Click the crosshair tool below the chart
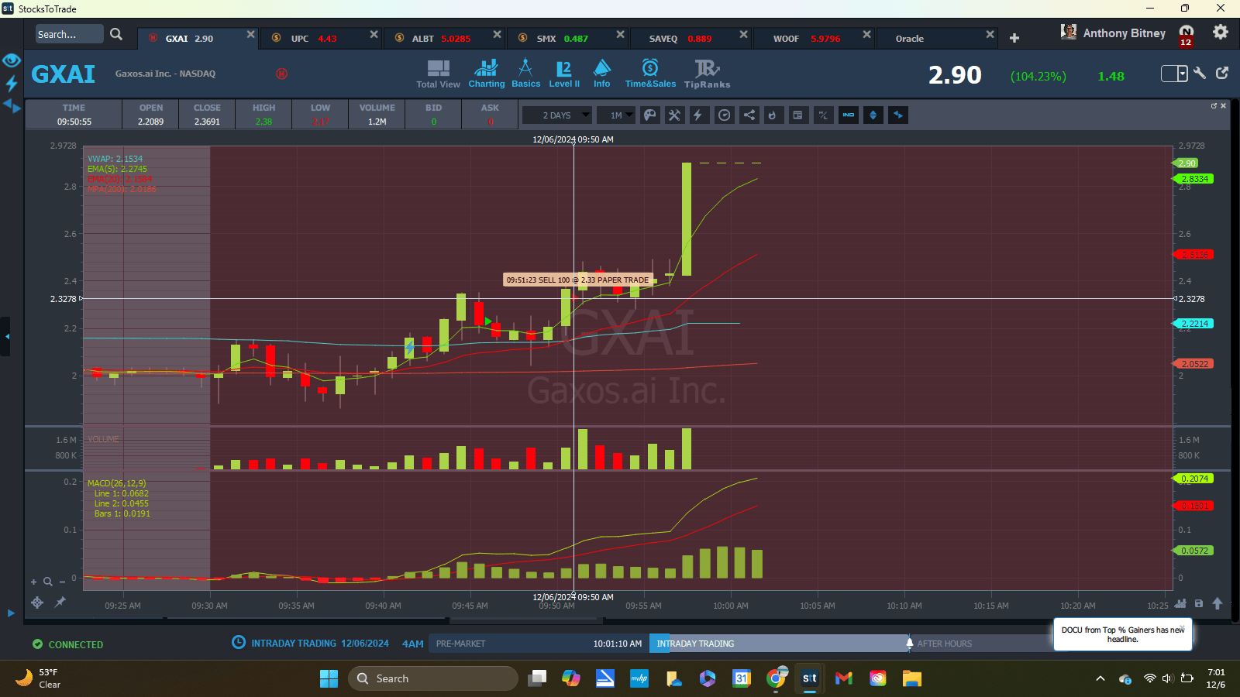 [37, 603]
